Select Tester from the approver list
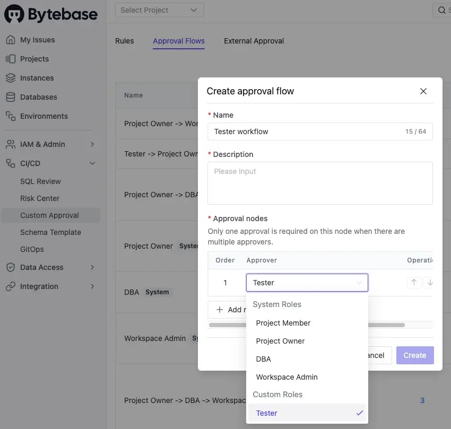451x429 pixels. tap(267, 413)
